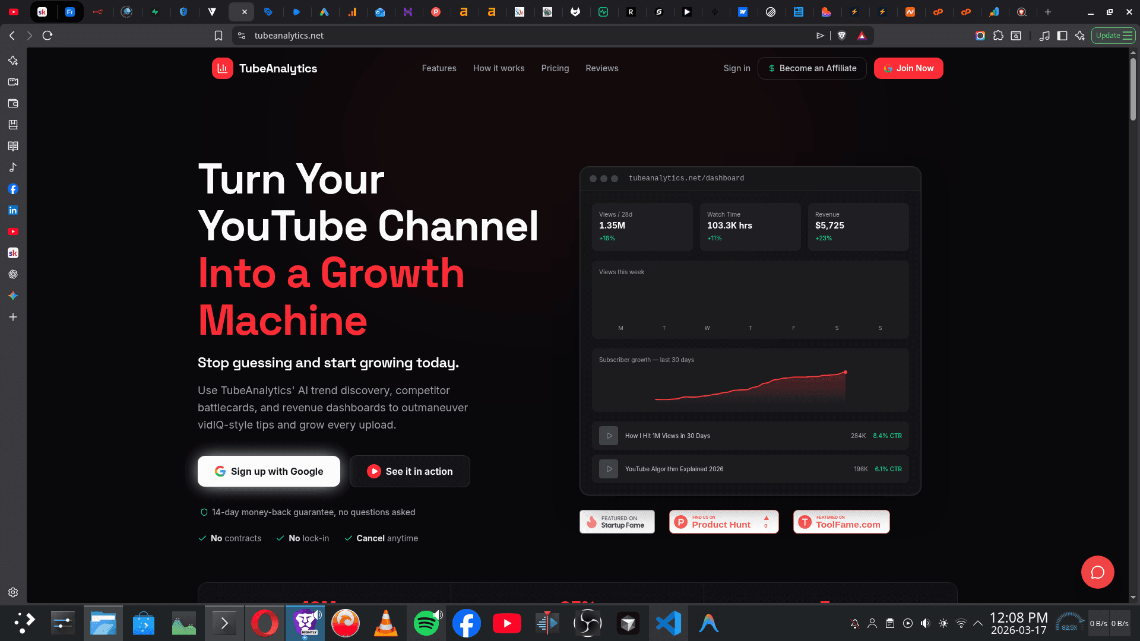Screen dimensions: 1140x641
Task: Open brightness control in system tray
Action: click(943, 623)
